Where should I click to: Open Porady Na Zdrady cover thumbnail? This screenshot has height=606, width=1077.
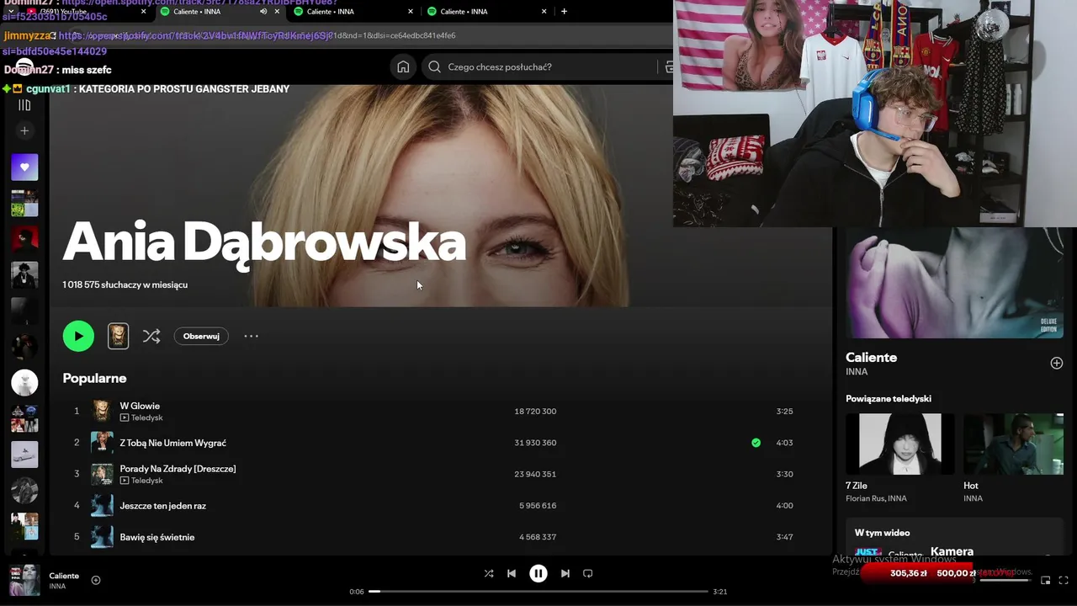pyautogui.click(x=102, y=474)
